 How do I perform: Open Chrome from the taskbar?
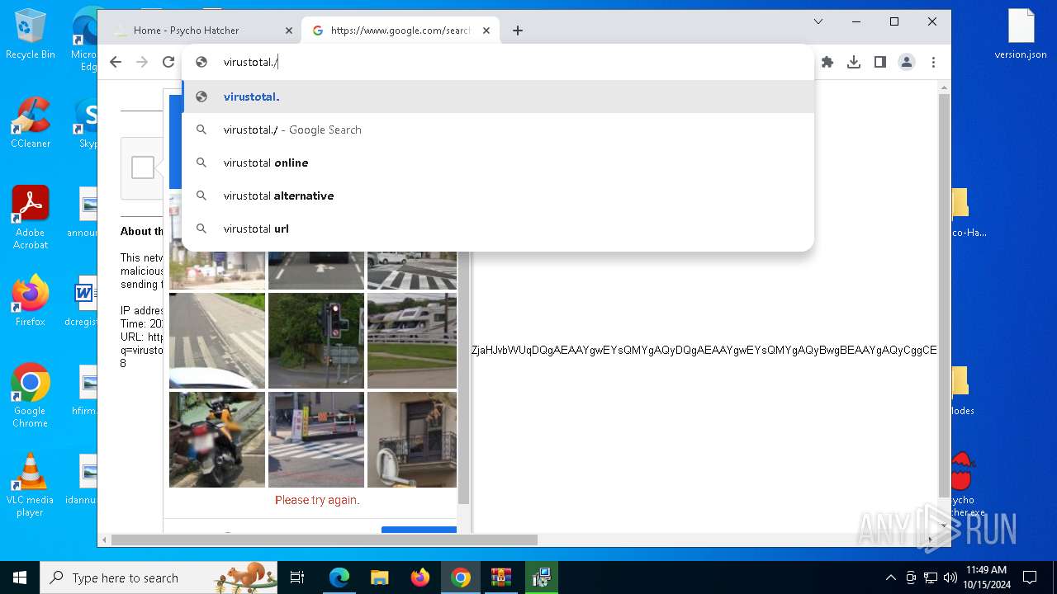[x=461, y=577]
